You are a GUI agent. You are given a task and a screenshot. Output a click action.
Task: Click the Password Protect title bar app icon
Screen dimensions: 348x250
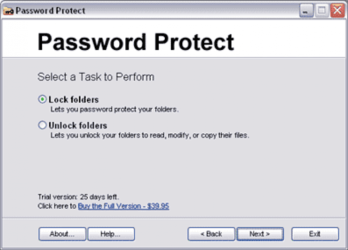click(8, 10)
